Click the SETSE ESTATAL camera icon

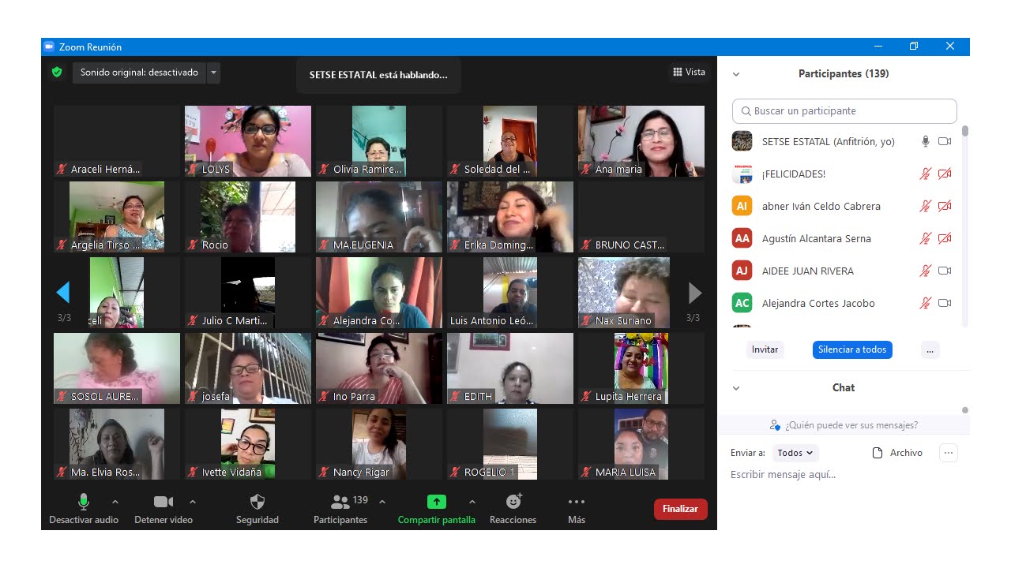pyautogui.click(x=945, y=142)
